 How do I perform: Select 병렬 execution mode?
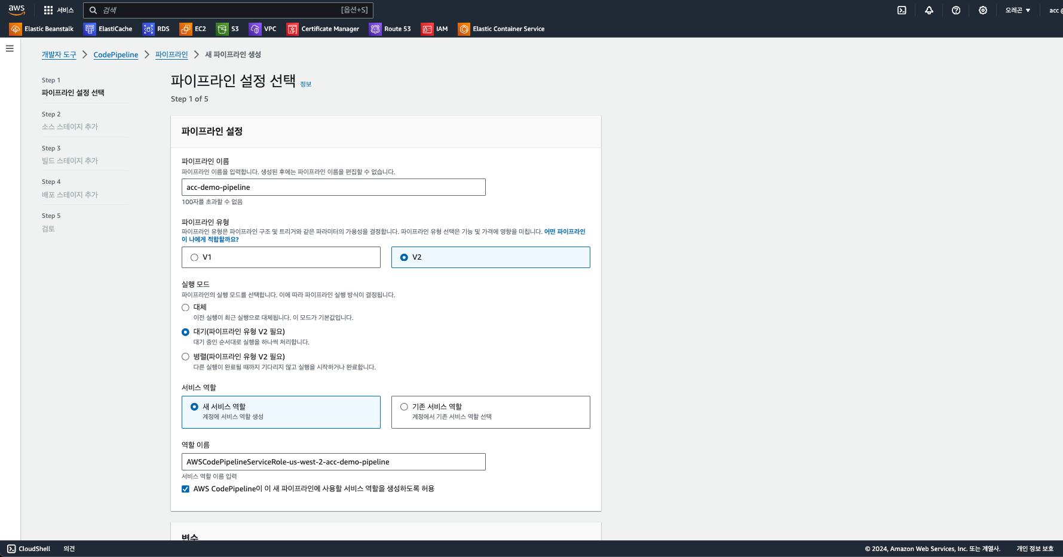point(185,356)
